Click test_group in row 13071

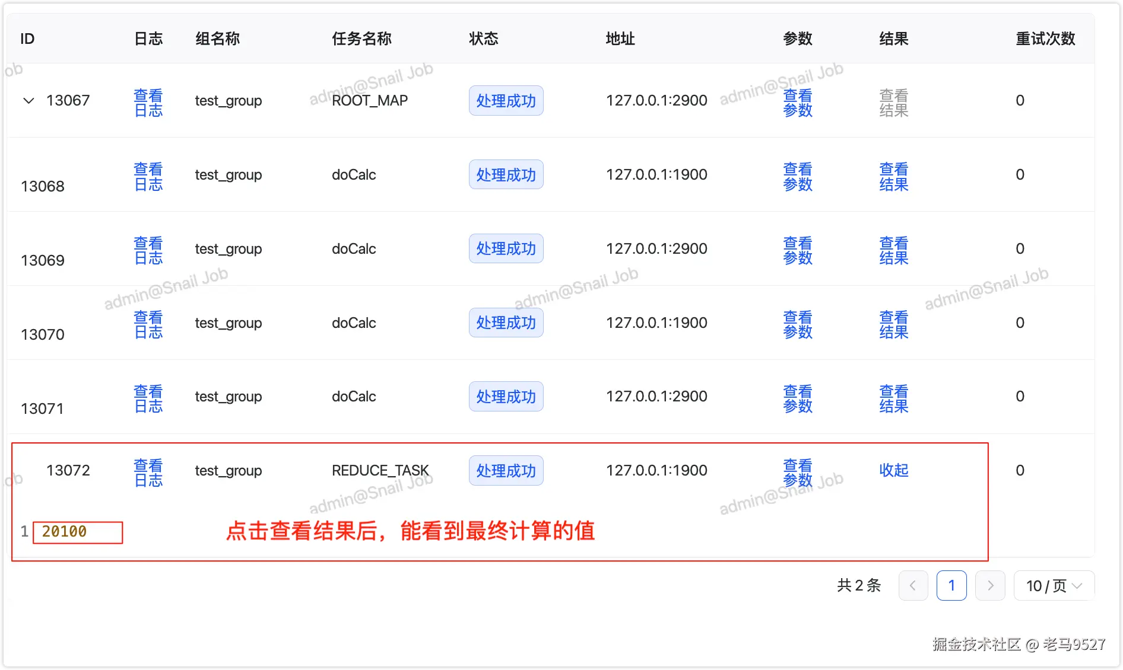point(229,396)
